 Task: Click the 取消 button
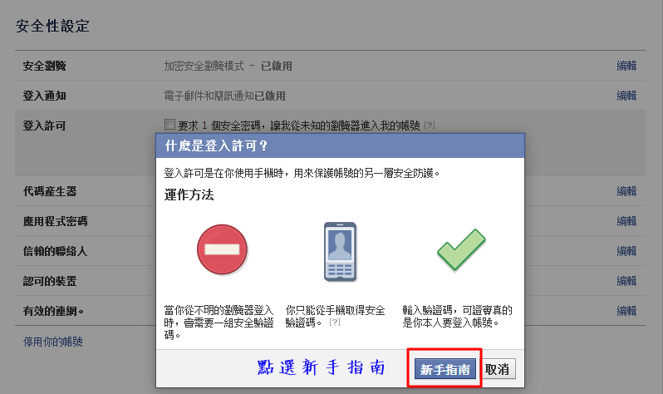tap(497, 369)
